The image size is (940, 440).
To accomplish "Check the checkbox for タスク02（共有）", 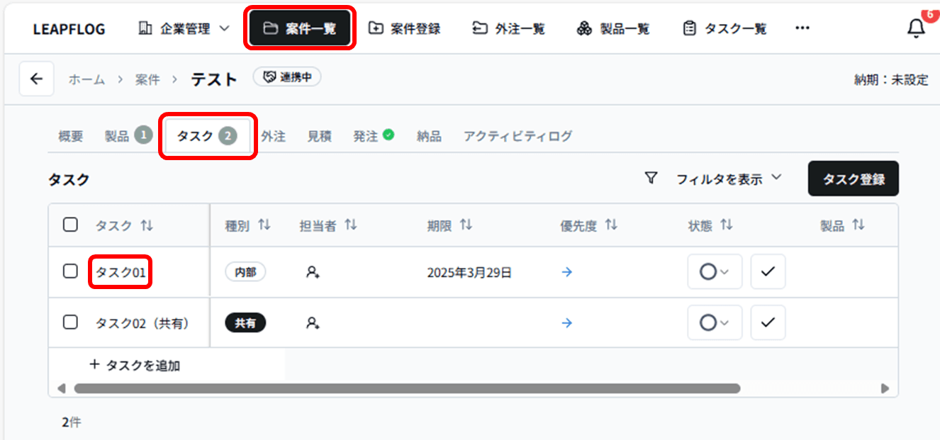I will pyautogui.click(x=70, y=323).
